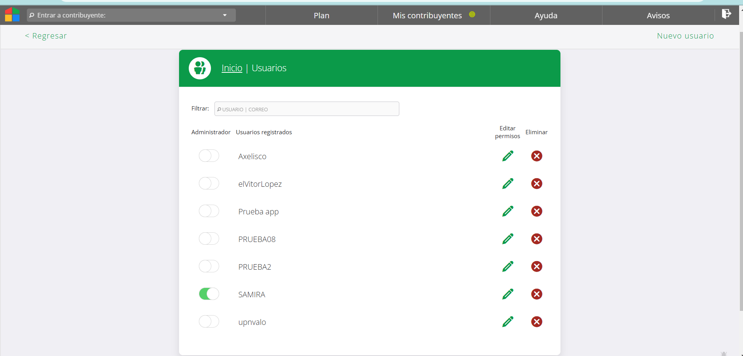Image resolution: width=743 pixels, height=356 pixels.
Task: Remove the PRUEBA08 user
Action: (536, 239)
